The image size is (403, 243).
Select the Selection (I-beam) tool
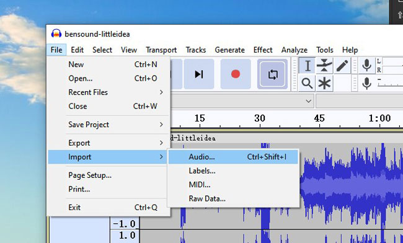[x=307, y=66]
